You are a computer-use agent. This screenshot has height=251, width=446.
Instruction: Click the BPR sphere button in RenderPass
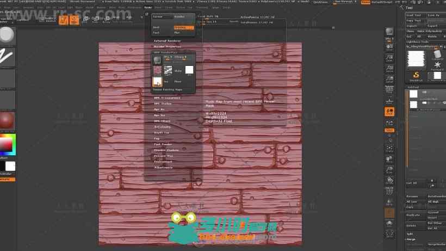pyautogui.click(x=157, y=60)
